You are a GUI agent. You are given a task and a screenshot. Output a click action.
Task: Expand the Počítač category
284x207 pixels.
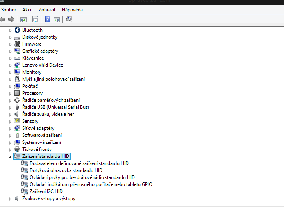pyautogui.click(x=10, y=87)
